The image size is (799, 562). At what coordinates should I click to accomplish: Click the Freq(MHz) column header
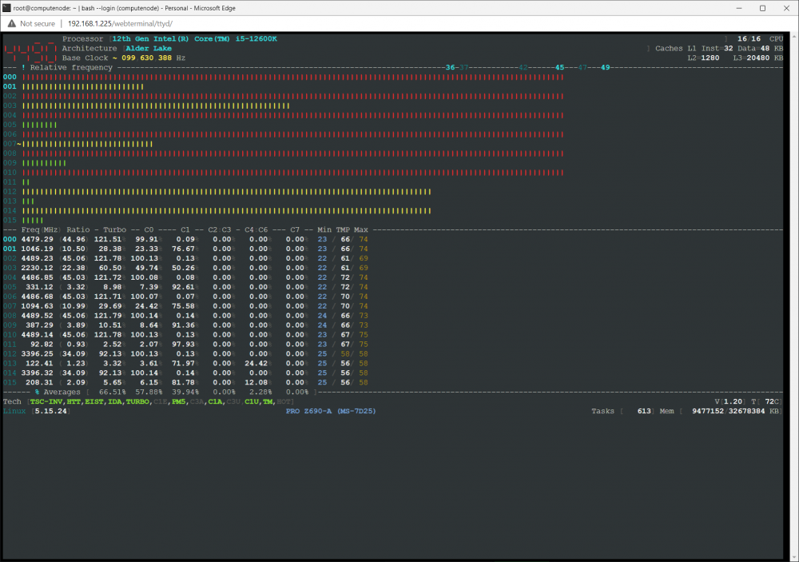pyautogui.click(x=41, y=230)
